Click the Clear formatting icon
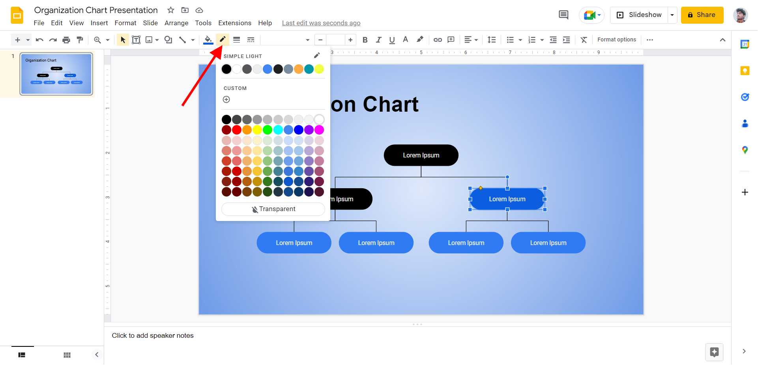 pos(584,39)
